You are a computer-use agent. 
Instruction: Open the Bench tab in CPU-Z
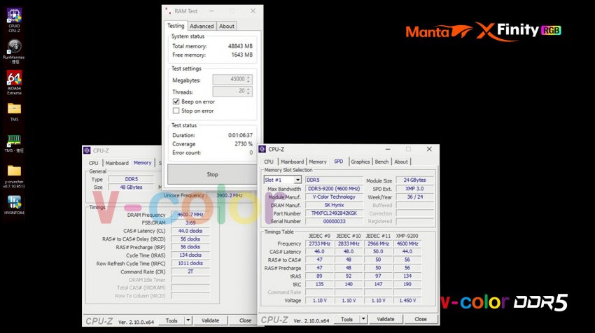point(381,162)
